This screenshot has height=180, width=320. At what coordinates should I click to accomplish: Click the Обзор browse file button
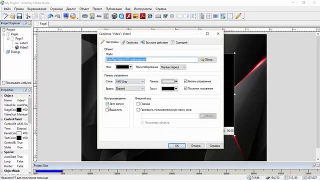[x=208, y=59]
